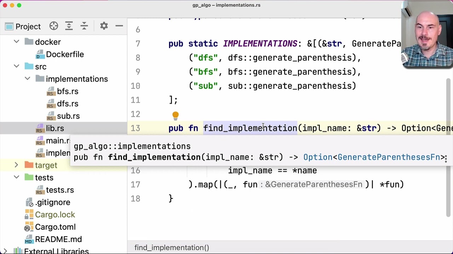Select the implementations folder row
Image resolution: width=453 pixels, height=254 pixels.
click(x=63, y=79)
